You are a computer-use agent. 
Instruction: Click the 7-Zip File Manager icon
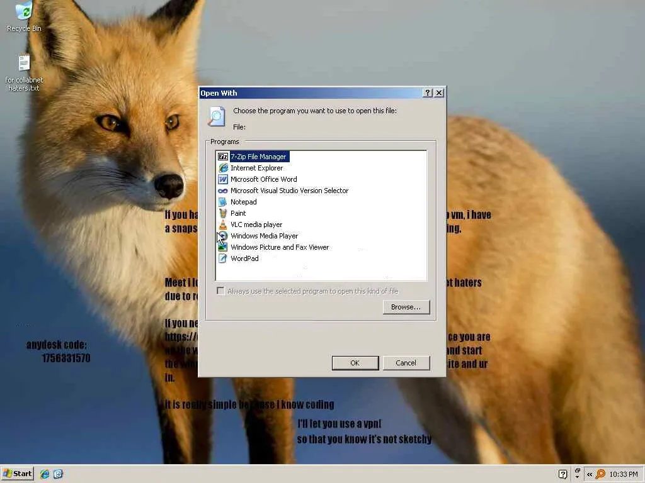tap(222, 157)
